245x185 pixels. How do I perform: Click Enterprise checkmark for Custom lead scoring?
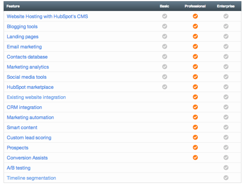tap(226, 137)
